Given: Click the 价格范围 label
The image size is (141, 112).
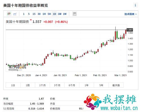Looking at the screenshot, I should pyautogui.click(x=55, y=109).
